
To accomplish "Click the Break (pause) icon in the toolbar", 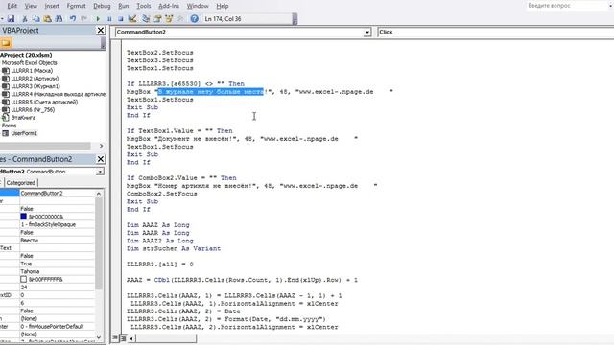I will click(x=109, y=19).
